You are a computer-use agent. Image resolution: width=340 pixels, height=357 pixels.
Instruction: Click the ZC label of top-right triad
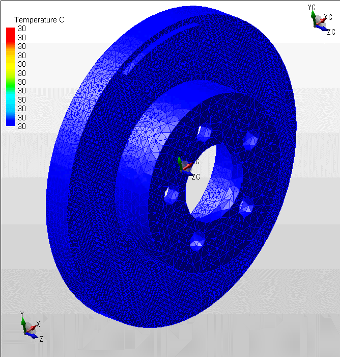click(x=331, y=32)
